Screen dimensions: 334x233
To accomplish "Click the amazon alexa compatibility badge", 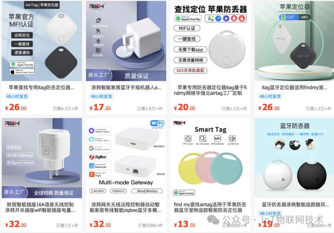I will (x=99, y=139).
